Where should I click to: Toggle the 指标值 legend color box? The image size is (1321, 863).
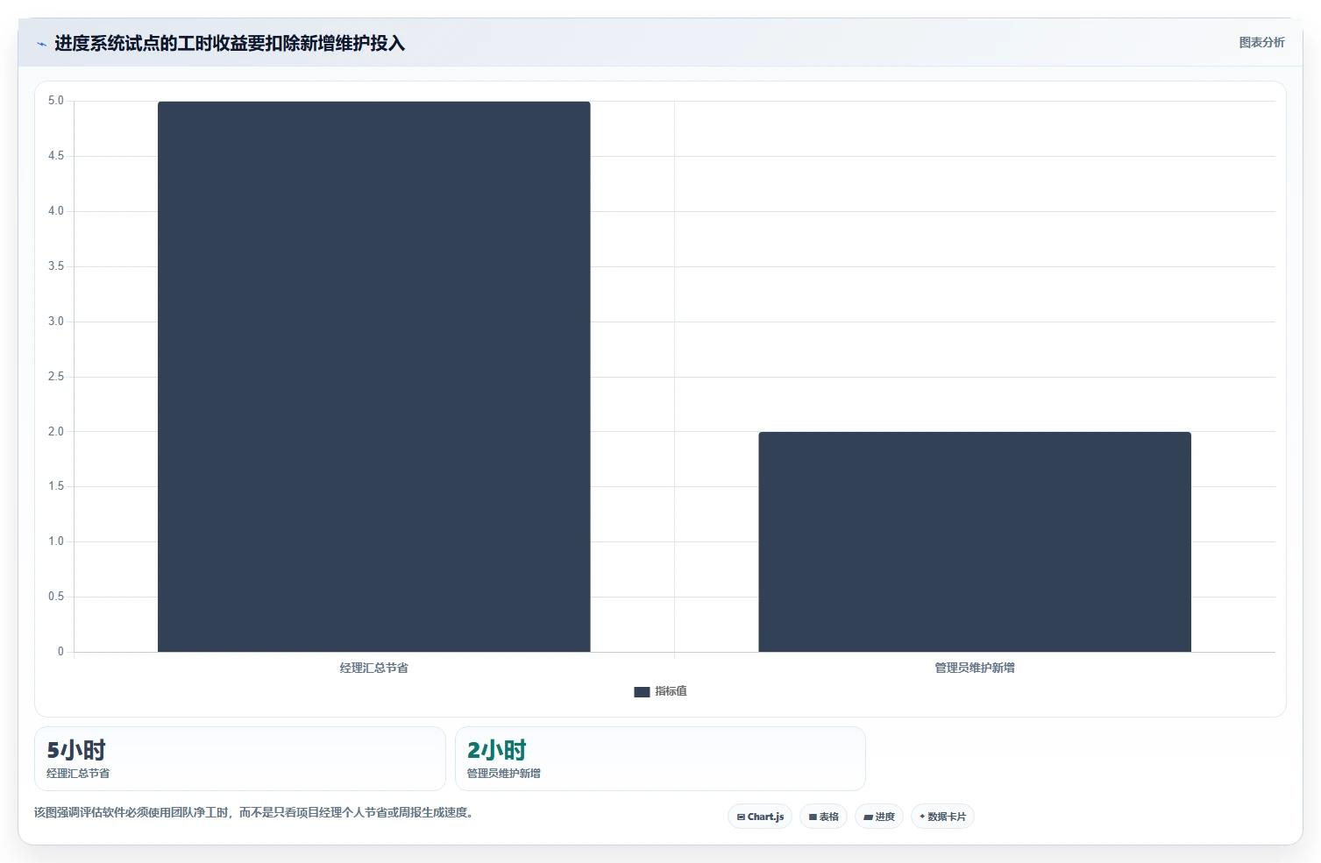pyautogui.click(x=642, y=691)
